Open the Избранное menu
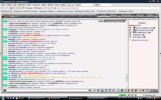The image size is (161, 100). point(21,5)
